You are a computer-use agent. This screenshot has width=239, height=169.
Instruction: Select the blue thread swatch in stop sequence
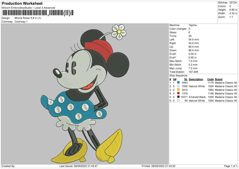[178, 83]
